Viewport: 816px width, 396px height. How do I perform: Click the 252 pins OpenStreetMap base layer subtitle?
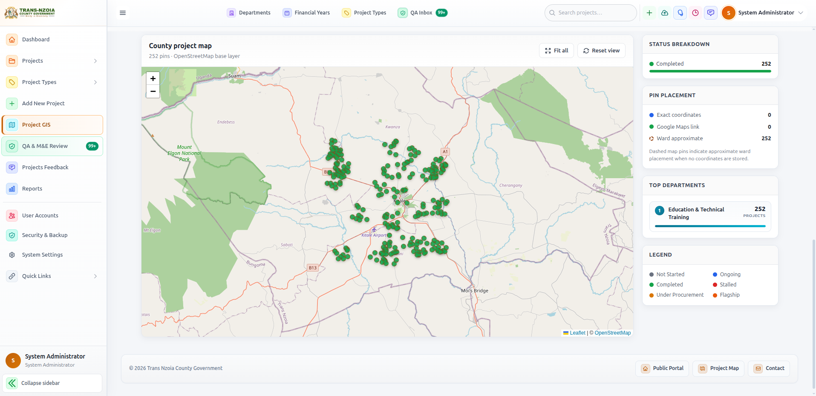(194, 56)
